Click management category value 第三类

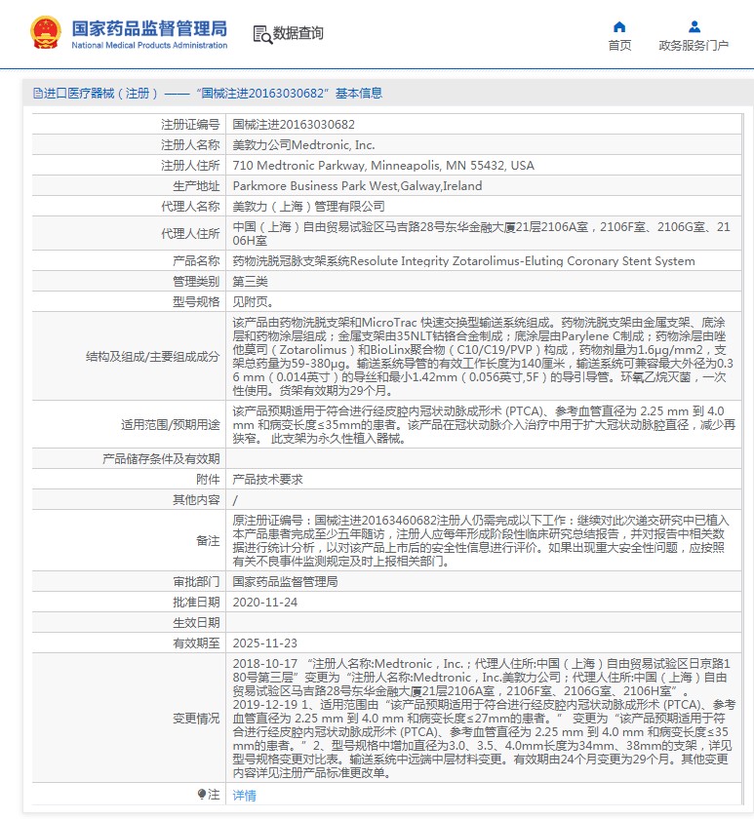(250, 282)
